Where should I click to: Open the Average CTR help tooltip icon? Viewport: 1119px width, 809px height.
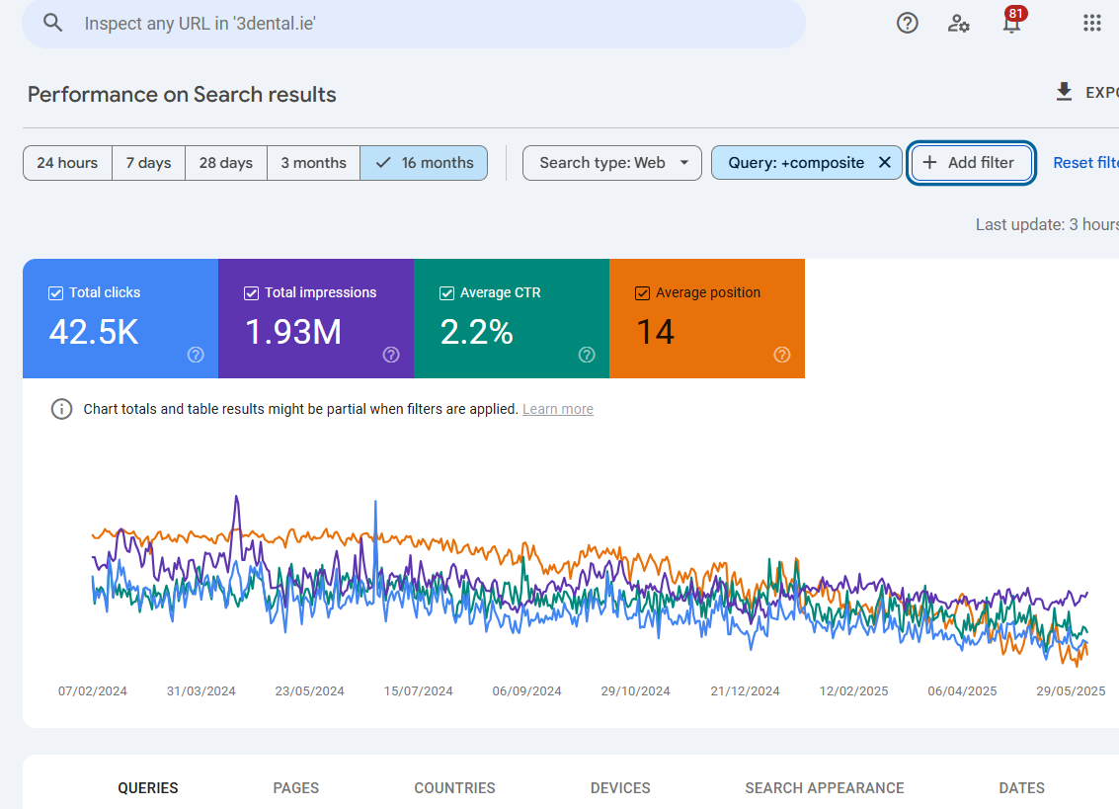tap(586, 355)
